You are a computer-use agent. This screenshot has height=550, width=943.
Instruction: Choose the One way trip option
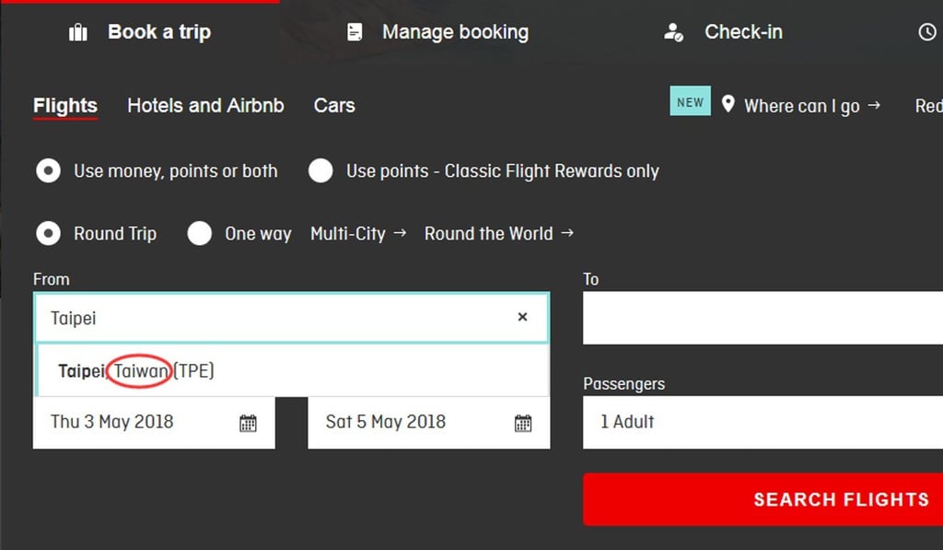pos(200,234)
